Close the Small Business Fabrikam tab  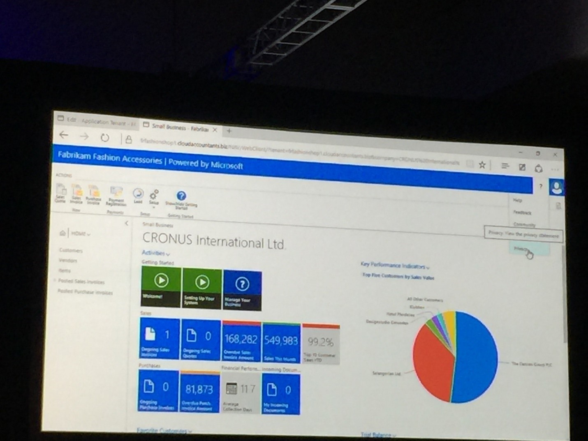click(215, 130)
